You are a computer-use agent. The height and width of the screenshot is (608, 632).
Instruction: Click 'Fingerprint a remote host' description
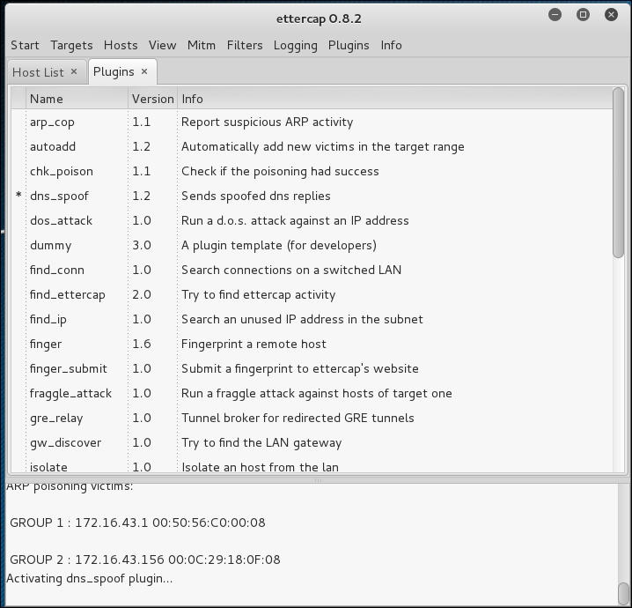point(254,345)
